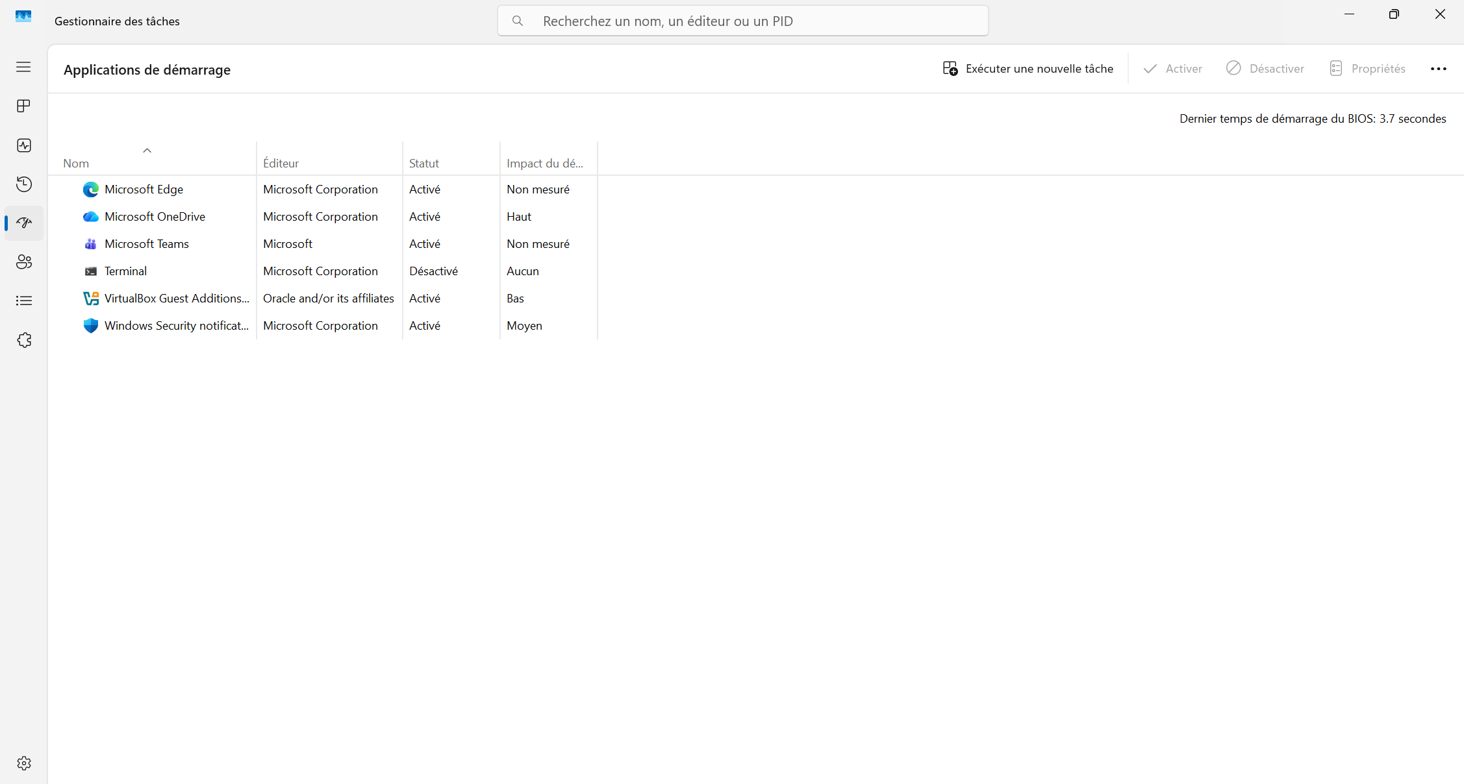This screenshot has height=784, width=1464.
Task: Click Oracle and/or its affiliates publisher
Action: [x=329, y=299]
